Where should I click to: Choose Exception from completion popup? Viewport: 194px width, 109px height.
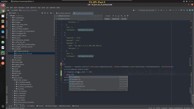tap(98, 77)
